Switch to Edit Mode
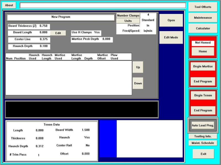This screenshot has width=221, height=165. click(x=171, y=37)
